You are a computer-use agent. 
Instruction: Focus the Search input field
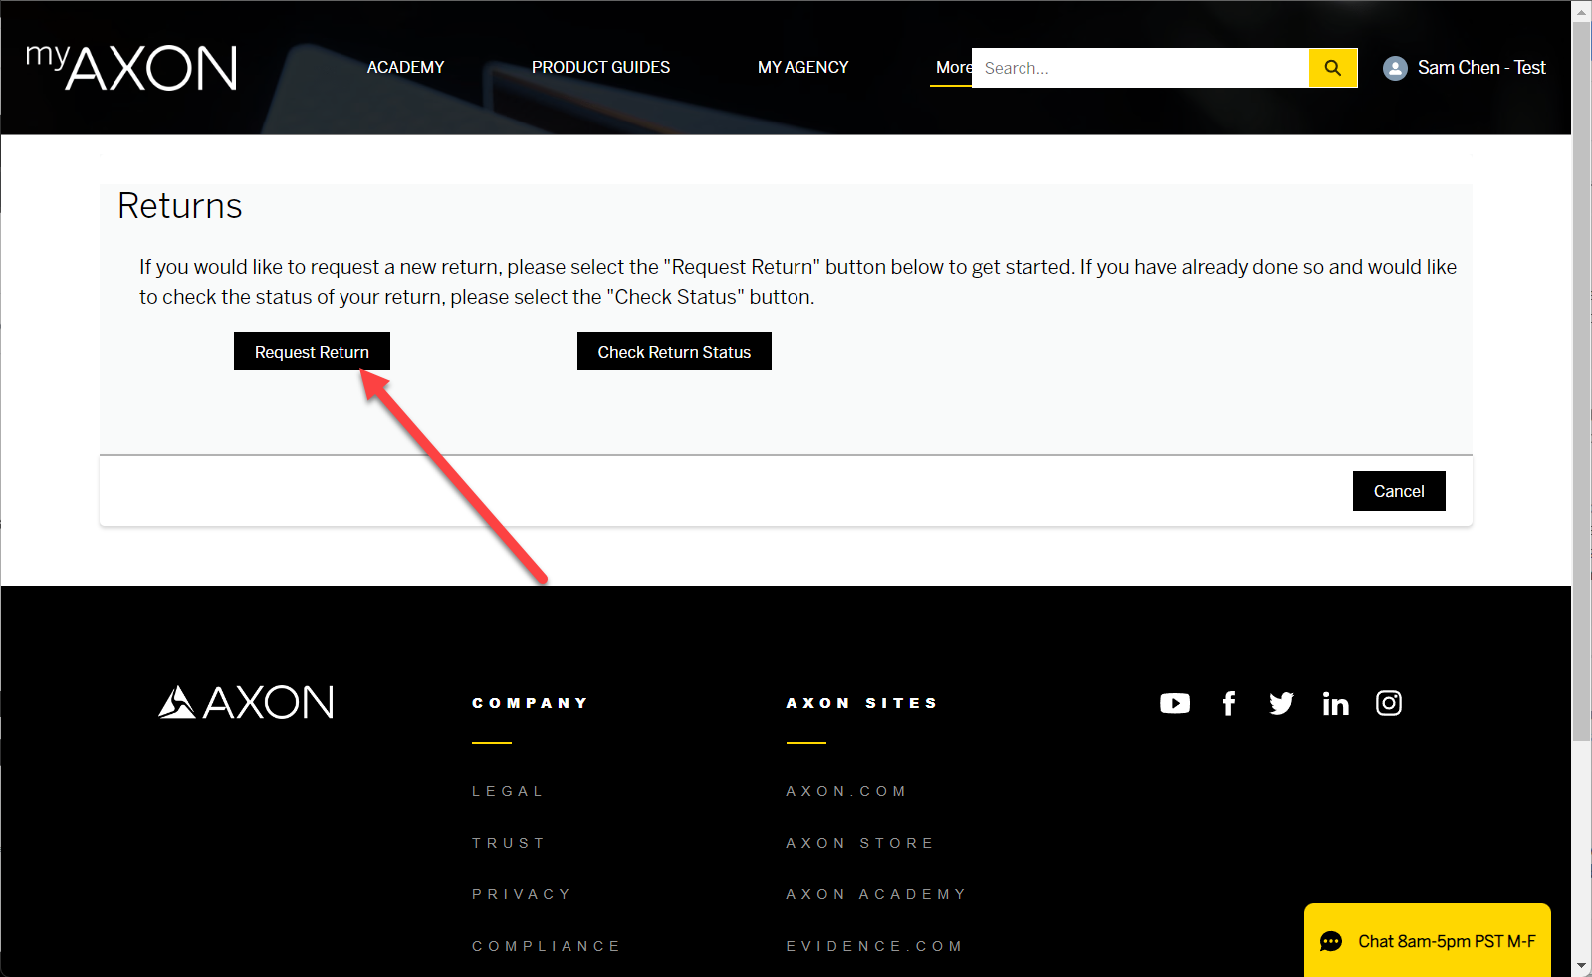1140,68
